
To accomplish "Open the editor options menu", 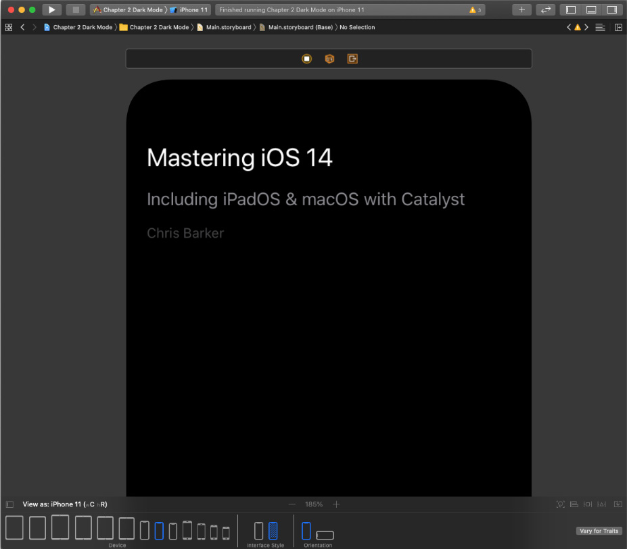I will pyautogui.click(x=600, y=27).
